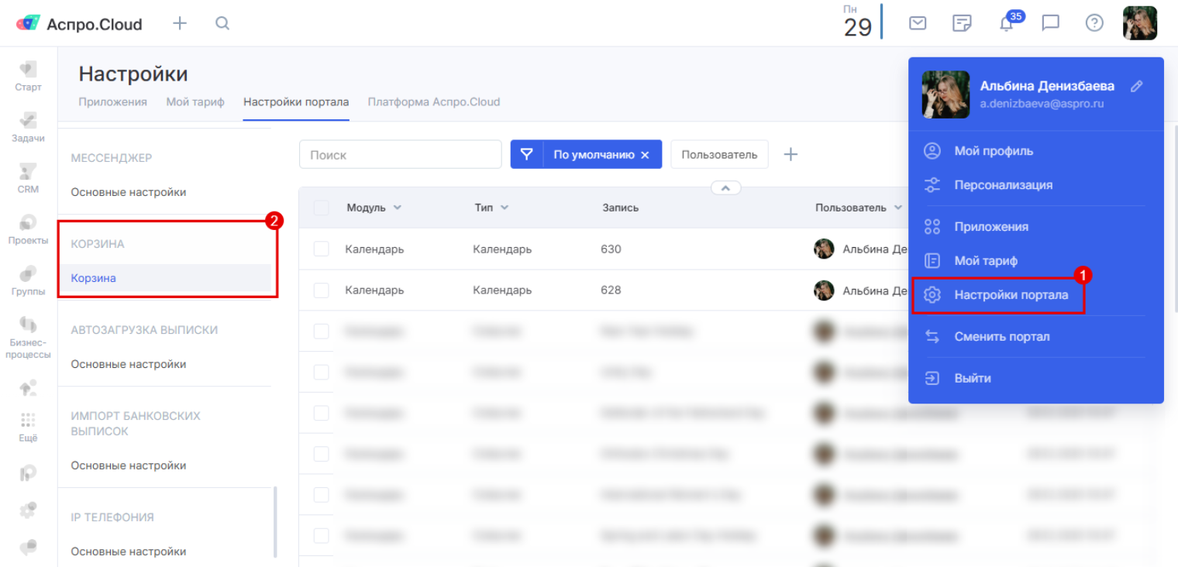Tick the checkbox for record 628
The height and width of the screenshot is (567, 1178).
click(x=321, y=290)
